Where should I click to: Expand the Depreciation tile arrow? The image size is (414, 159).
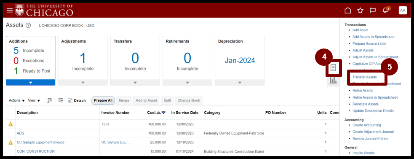coord(240,83)
